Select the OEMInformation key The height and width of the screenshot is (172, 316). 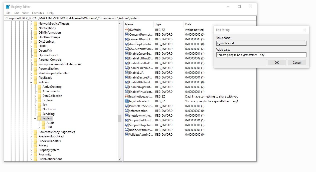(50, 33)
